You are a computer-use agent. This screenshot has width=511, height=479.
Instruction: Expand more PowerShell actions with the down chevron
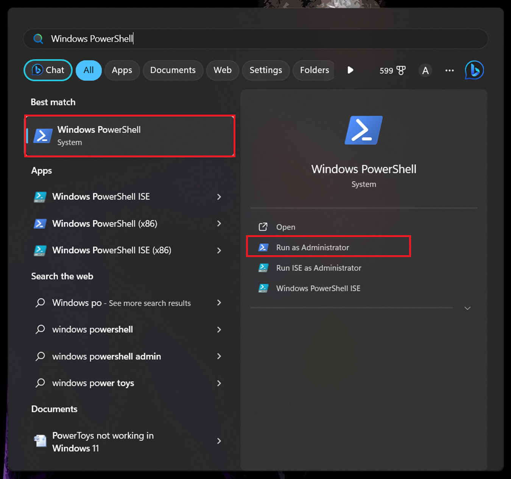pos(467,308)
